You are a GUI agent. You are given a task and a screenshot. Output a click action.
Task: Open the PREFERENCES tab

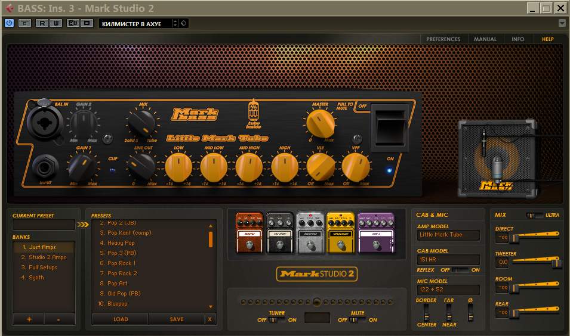tap(443, 39)
